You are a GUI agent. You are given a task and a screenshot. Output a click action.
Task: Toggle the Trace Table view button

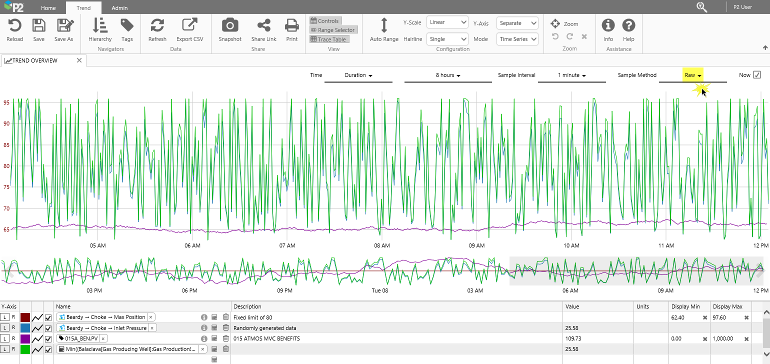point(328,39)
